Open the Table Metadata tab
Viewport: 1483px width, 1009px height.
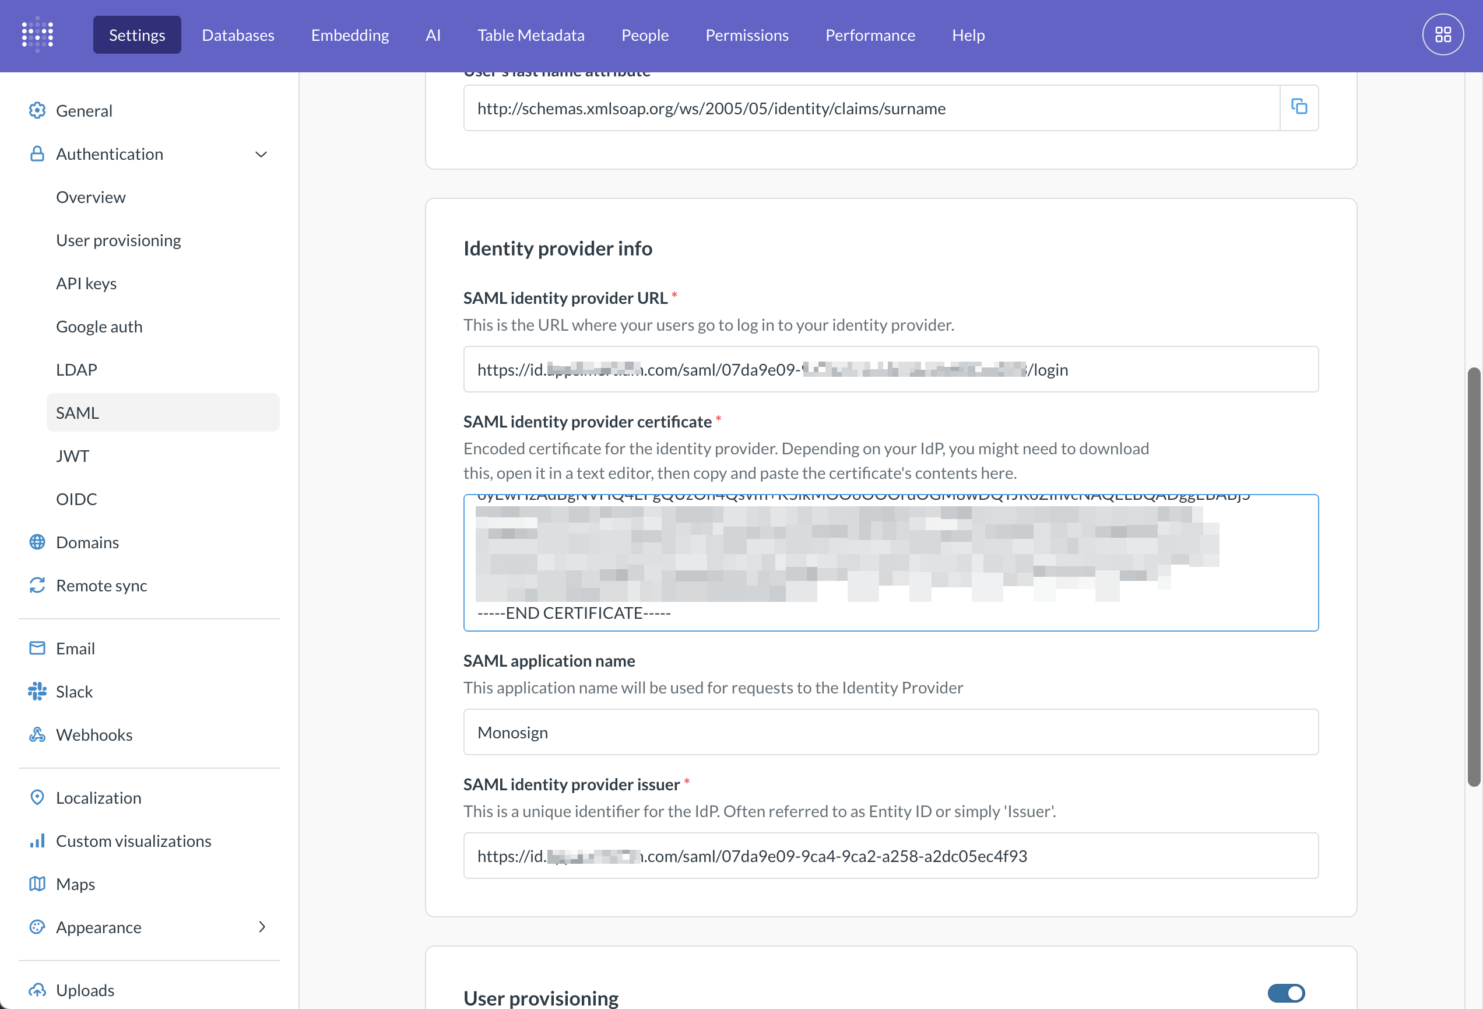coord(531,34)
